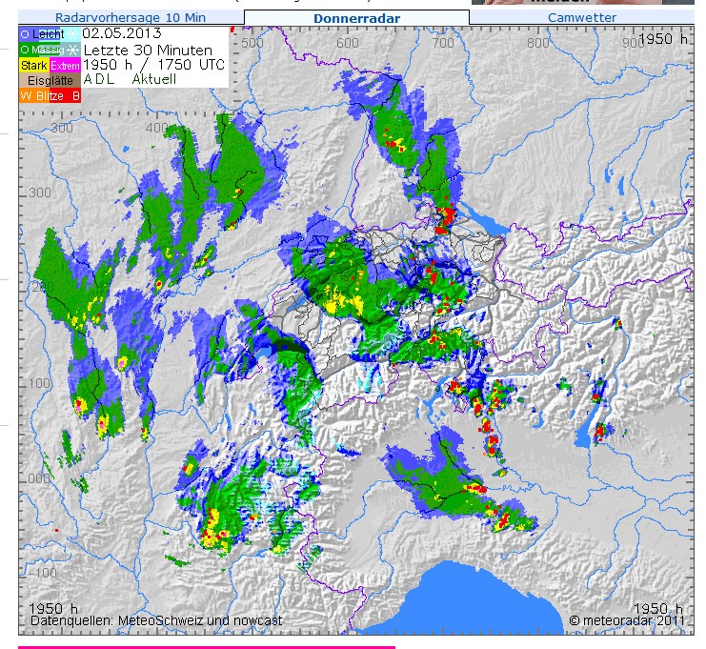Click the yellow Stark legend swatch
This screenshot has width=706, height=649.
[x=33, y=66]
